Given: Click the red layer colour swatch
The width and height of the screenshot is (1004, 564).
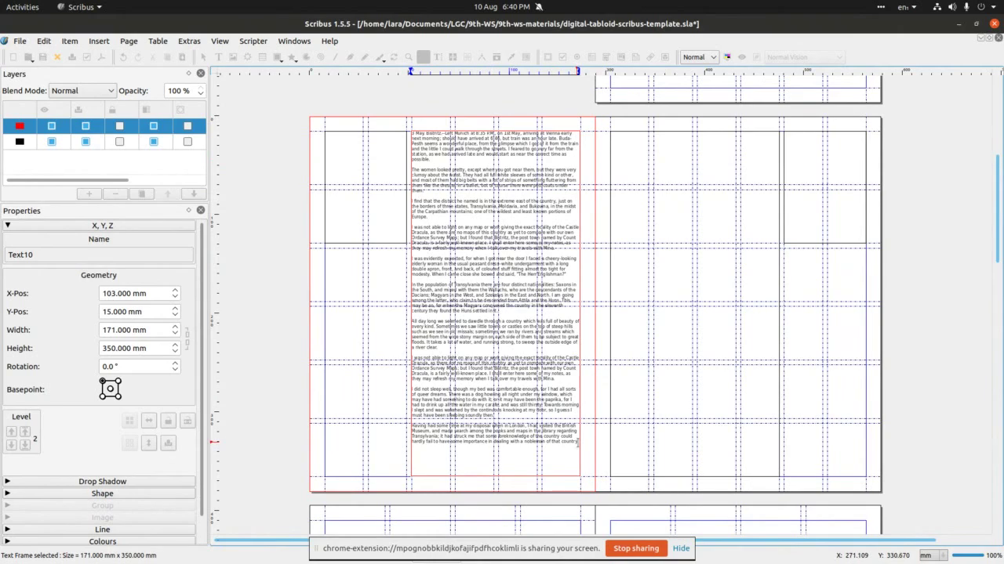Looking at the screenshot, I should pyautogui.click(x=20, y=125).
